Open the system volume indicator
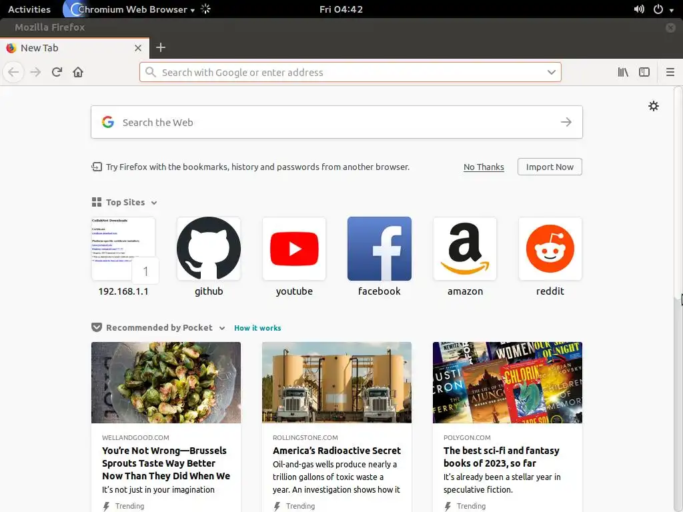The image size is (683, 512). click(x=639, y=9)
